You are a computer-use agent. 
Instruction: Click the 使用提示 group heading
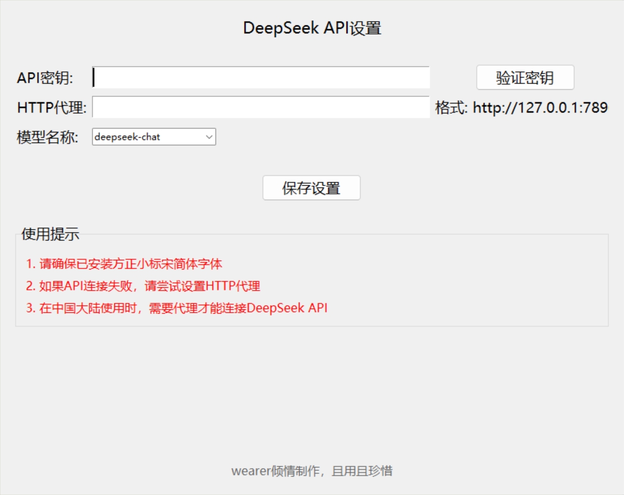(50, 234)
